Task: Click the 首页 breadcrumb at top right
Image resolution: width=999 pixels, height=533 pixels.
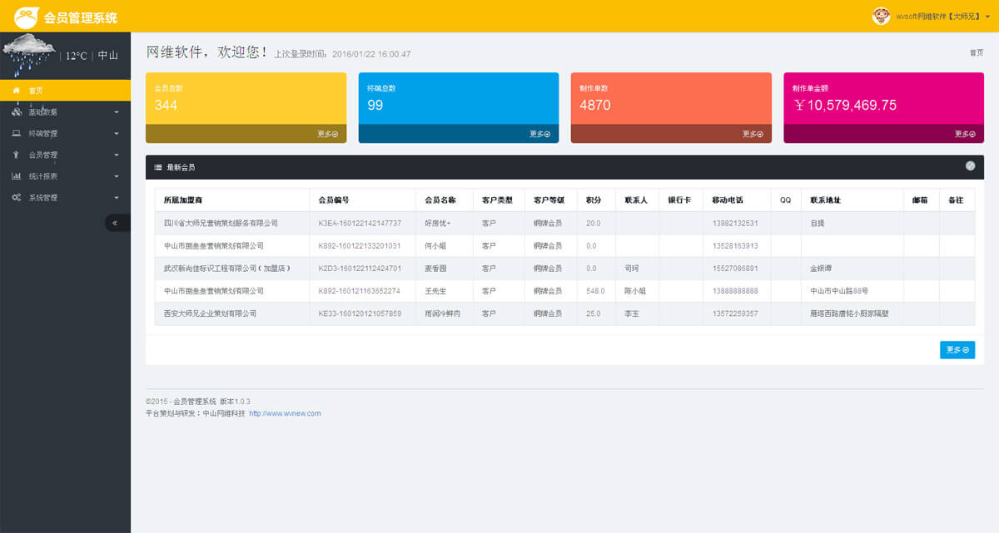Action: [x=976, y=52]
